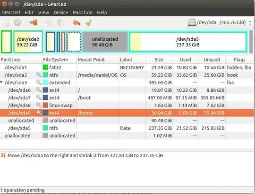The width and height of the screenshot is (255, 194).
Task: Select the unallocated 90.48 GiB graphical block
Action: pos(105,42)
